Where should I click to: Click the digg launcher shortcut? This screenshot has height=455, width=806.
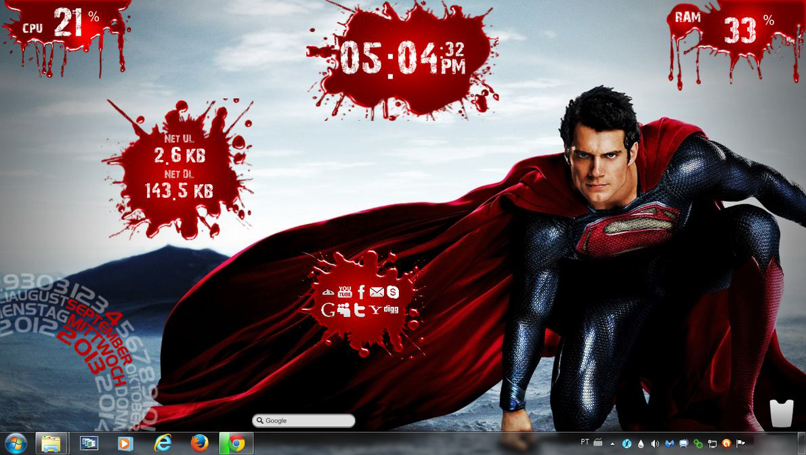[x=391, y=309]
